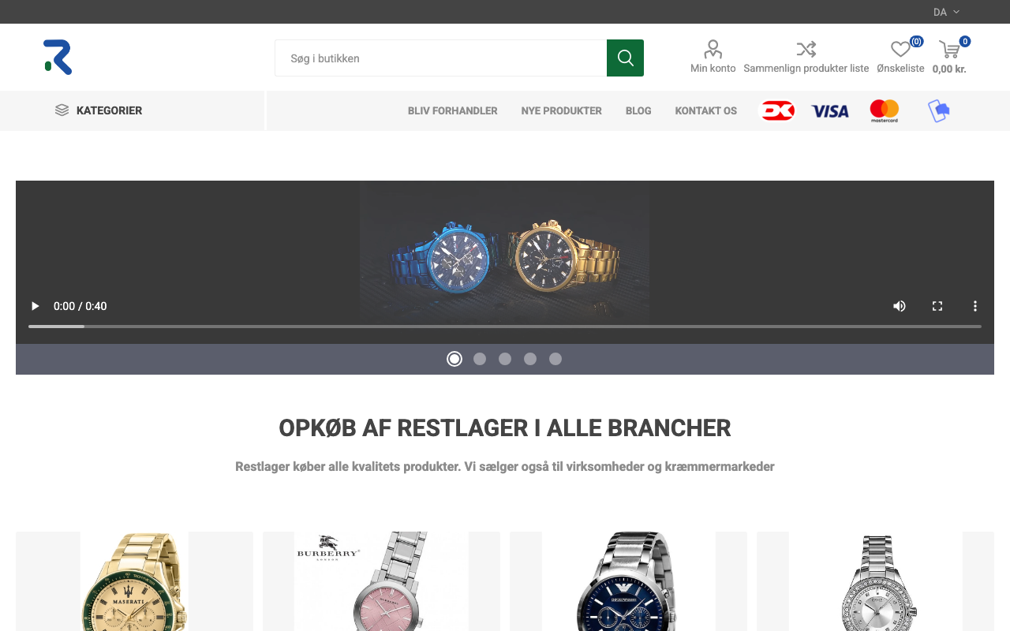Select the third slider dot
This screenshot has height=631, width=1010.
[x=505, y=359]
